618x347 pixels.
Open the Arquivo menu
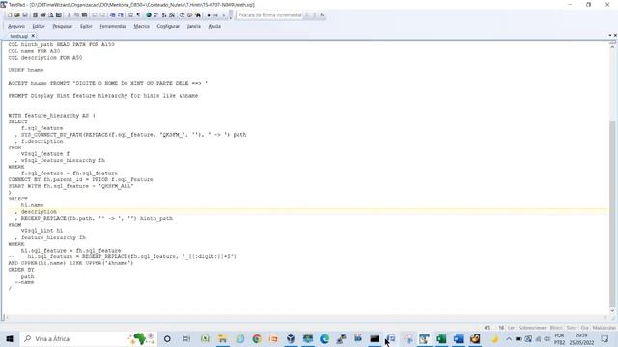(16, 26)
